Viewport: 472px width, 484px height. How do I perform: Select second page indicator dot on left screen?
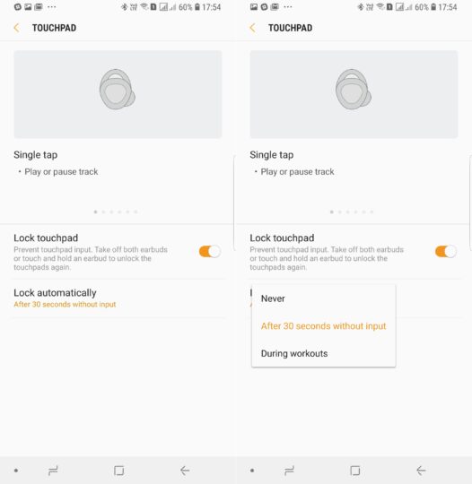pos(103,212)
